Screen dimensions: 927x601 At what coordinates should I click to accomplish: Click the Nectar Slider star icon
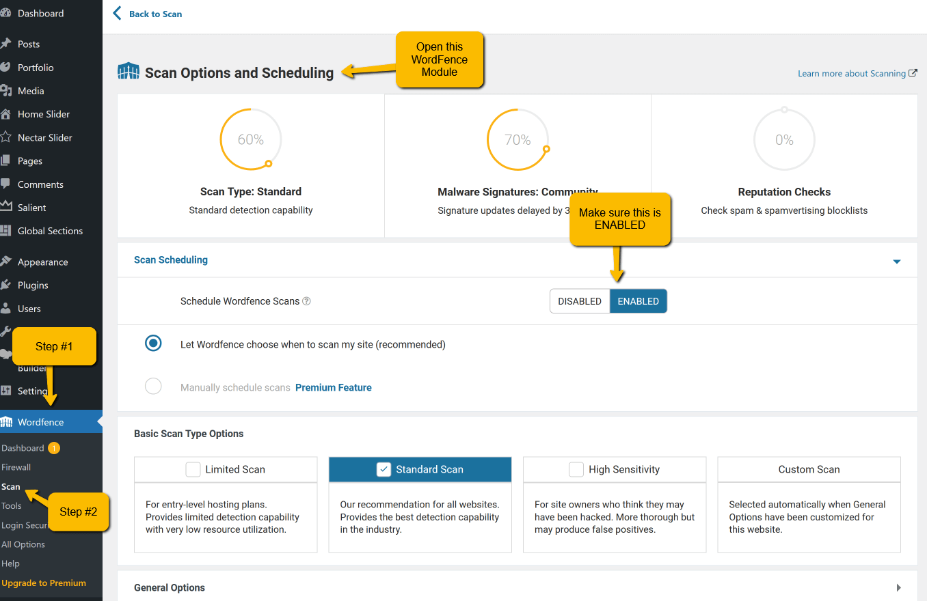click(x=5, y=137)
